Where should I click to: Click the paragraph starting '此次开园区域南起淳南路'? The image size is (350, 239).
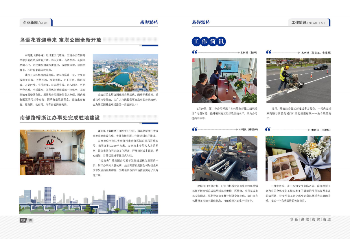(52, 89)
